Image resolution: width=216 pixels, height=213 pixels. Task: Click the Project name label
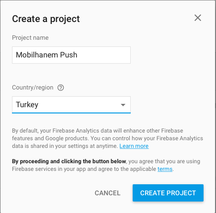click(x=30, y=38)
